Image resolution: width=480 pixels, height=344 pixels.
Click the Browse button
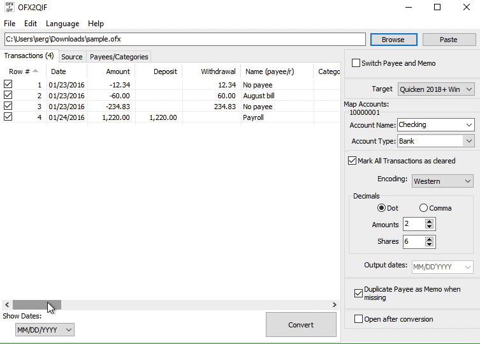coord(393,40)
